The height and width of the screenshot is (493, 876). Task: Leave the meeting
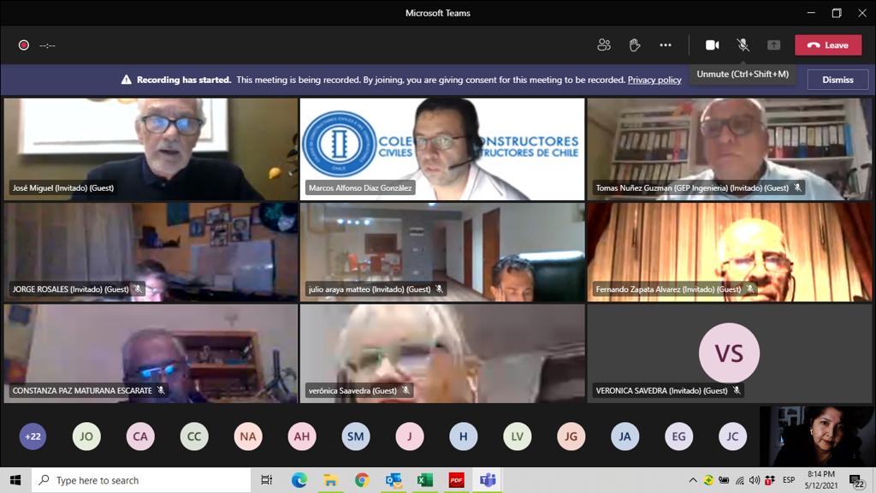click(x=828, y=45)
